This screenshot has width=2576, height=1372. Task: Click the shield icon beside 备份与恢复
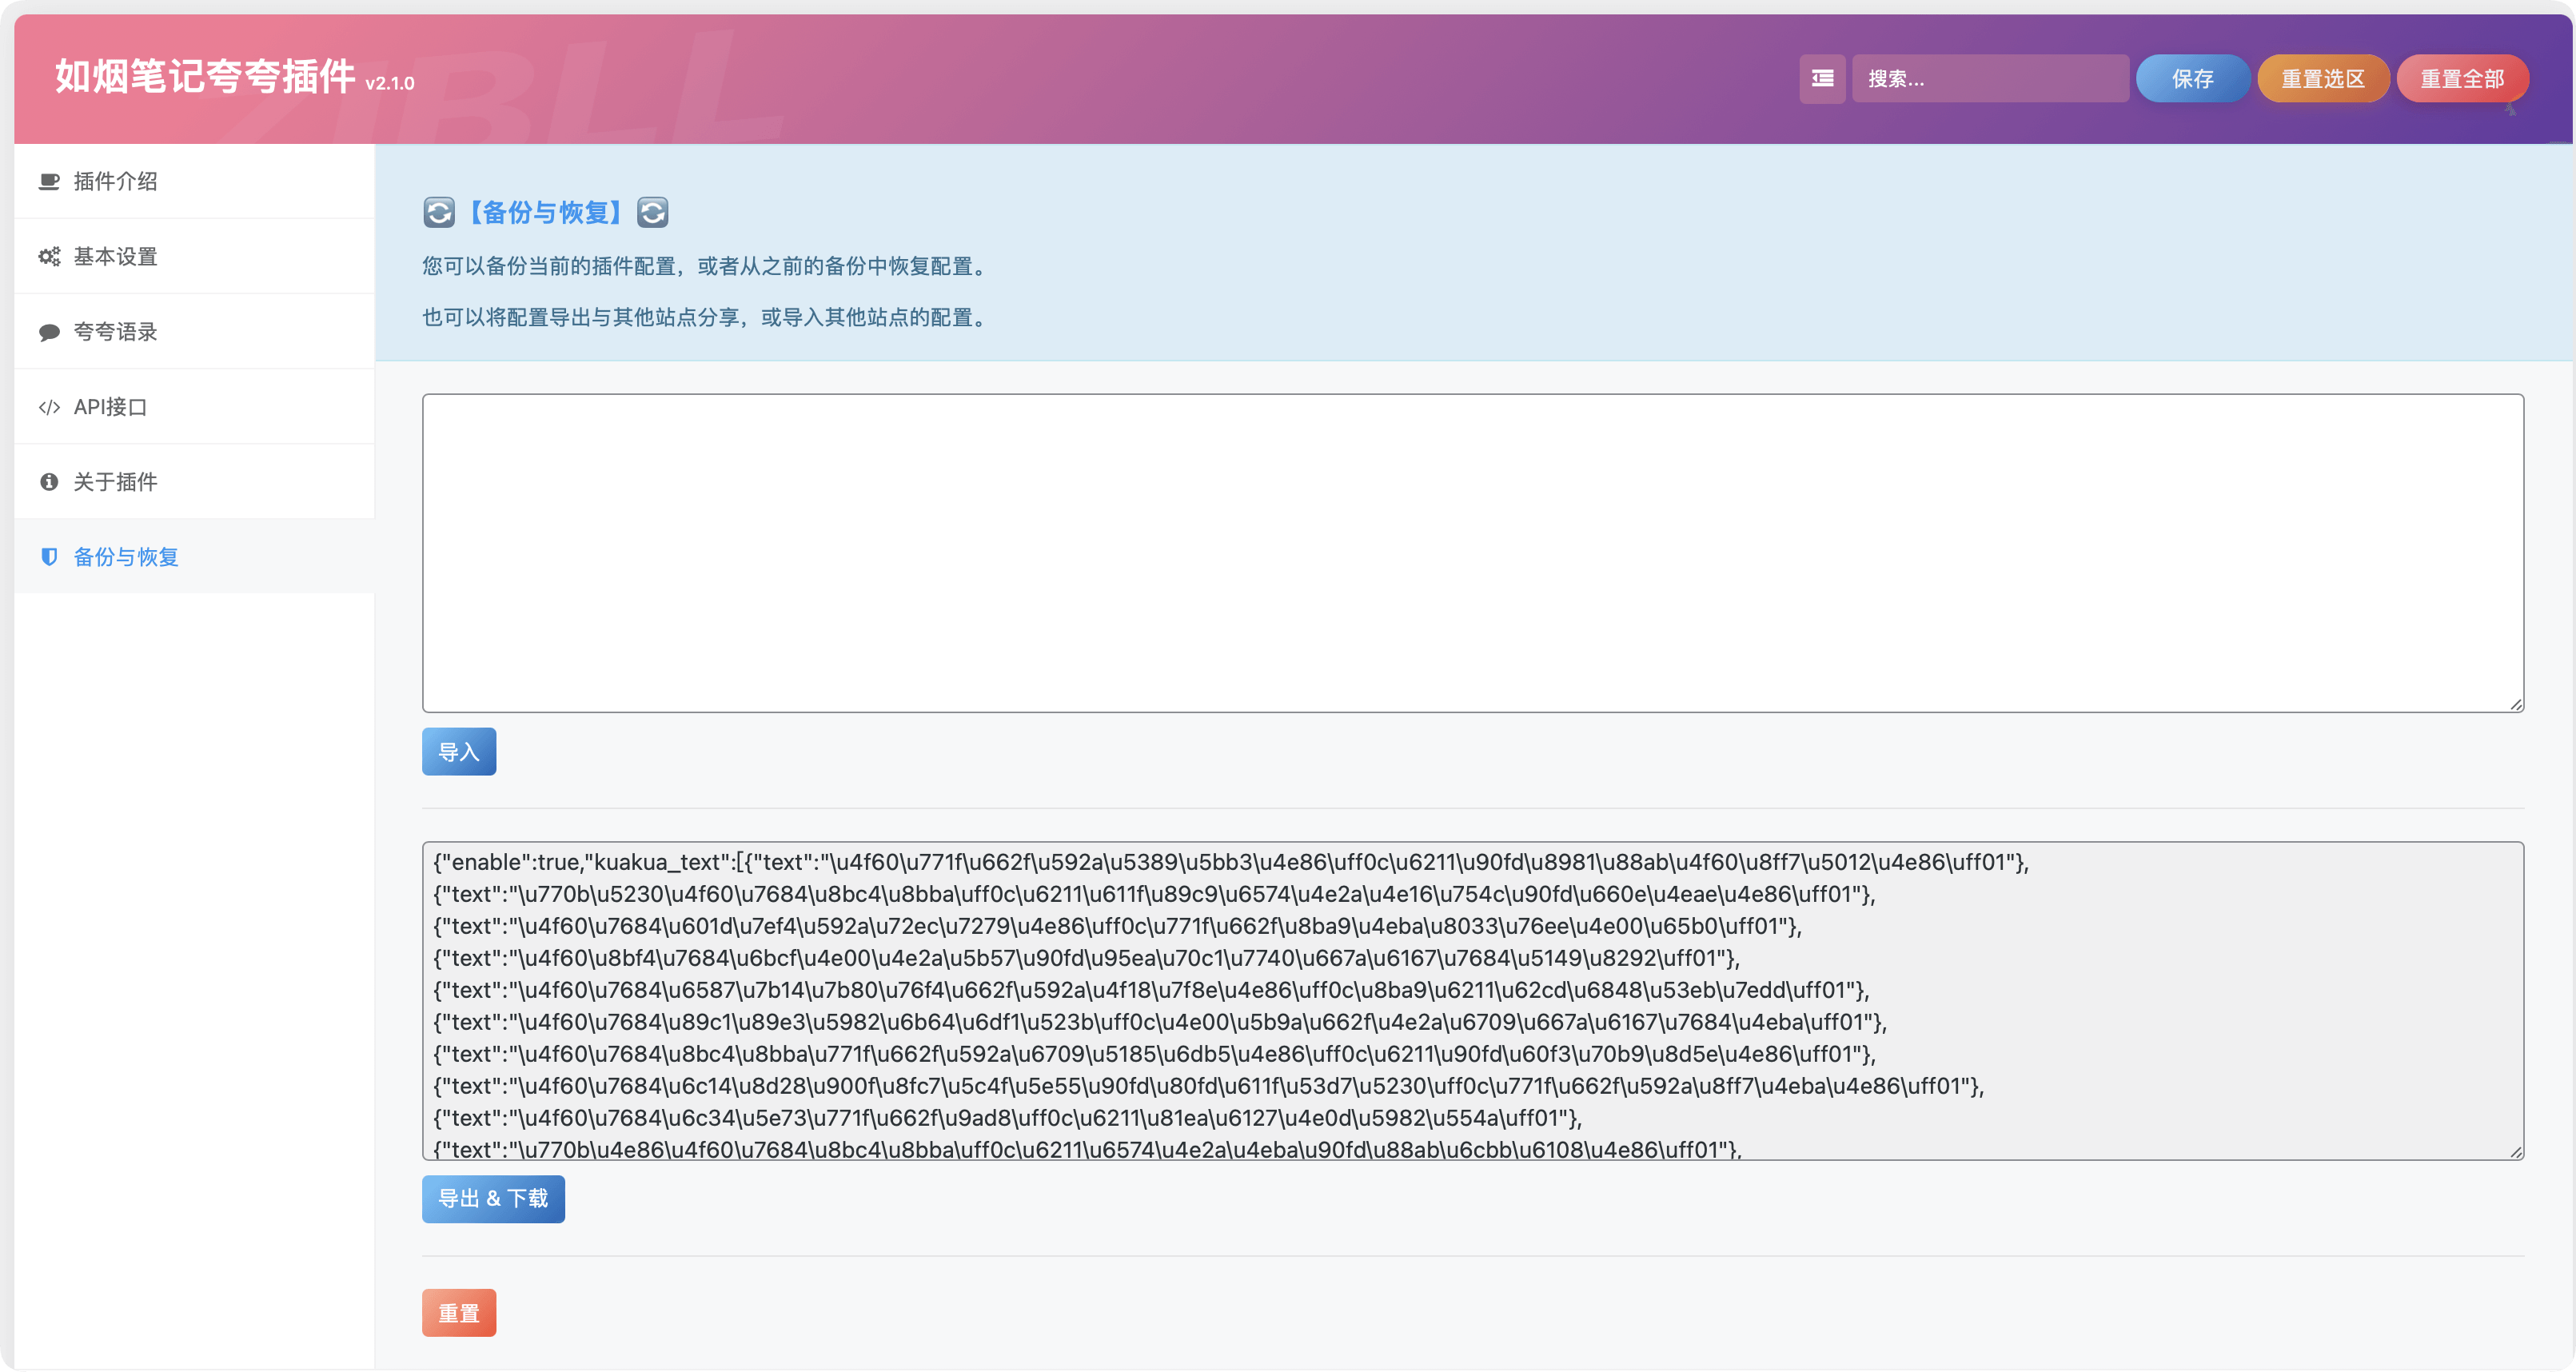pyautogui.click(x=49, y=557)
